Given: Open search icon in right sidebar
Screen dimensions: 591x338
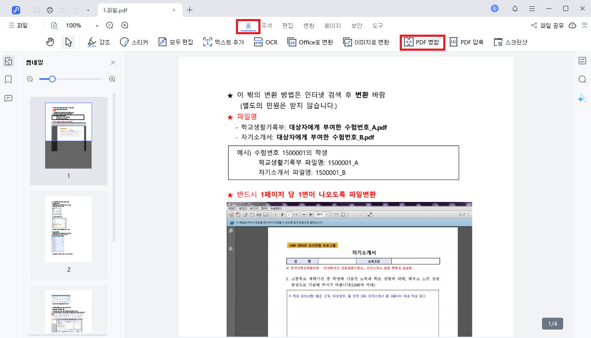Looking at the screenshot, I should [582, 79].
